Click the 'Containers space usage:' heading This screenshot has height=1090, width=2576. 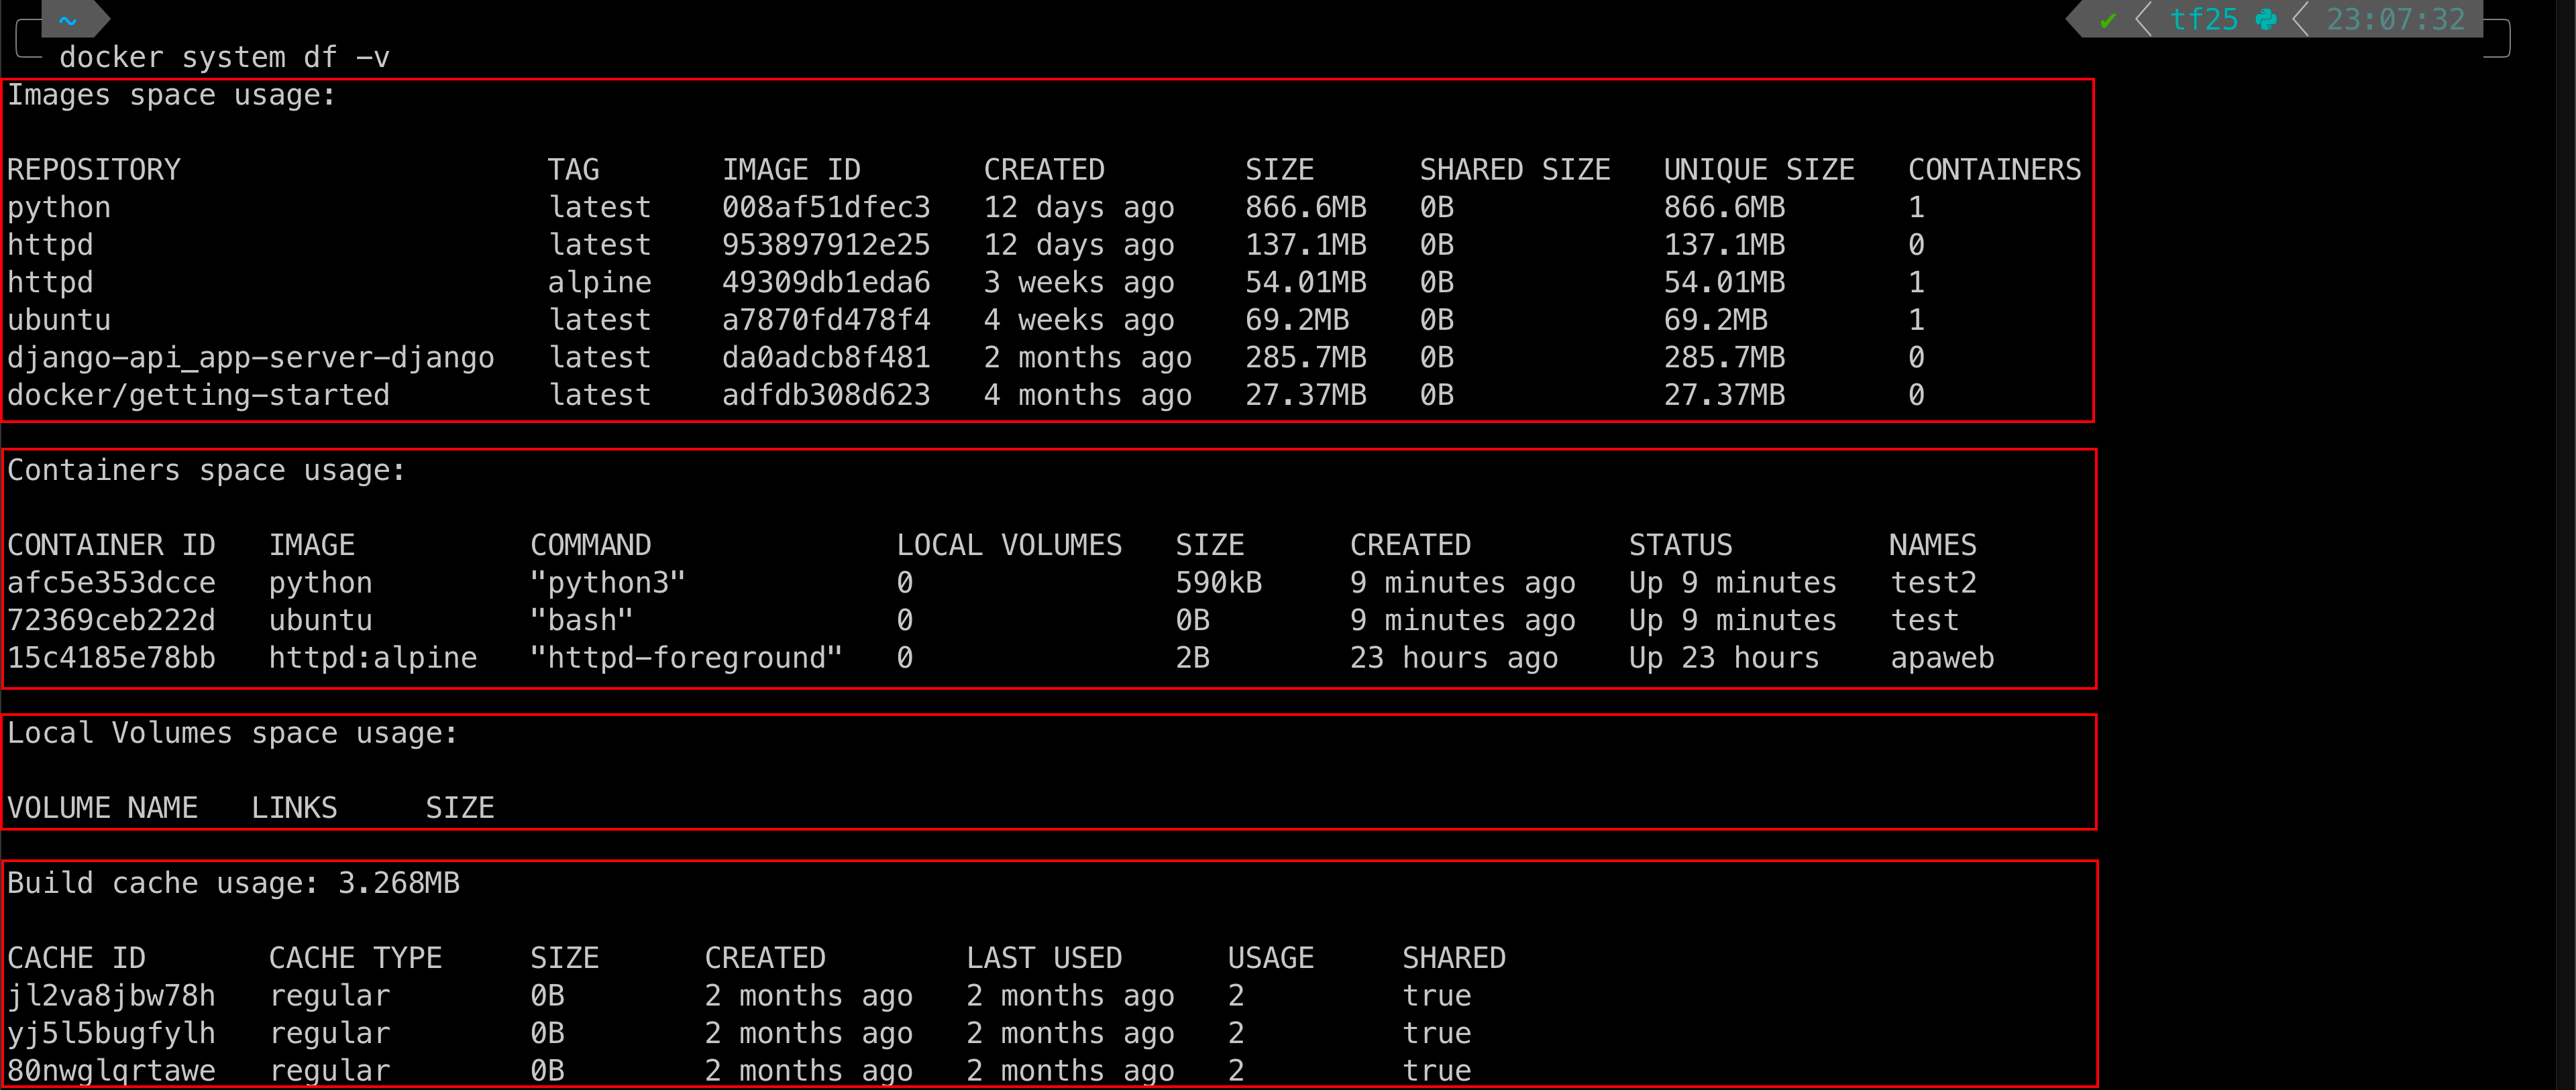[206, 471]
